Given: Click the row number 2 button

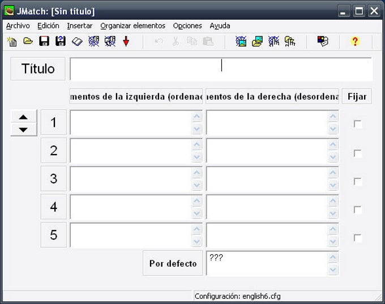Looking at the screenshot, I should coord(54,151).
